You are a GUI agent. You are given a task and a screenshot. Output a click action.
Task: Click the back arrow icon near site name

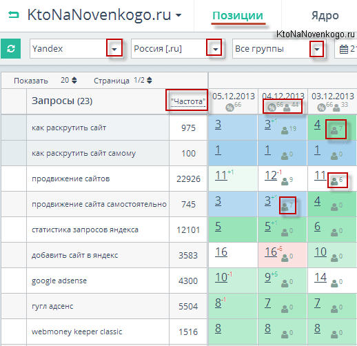tap(14, 15)
